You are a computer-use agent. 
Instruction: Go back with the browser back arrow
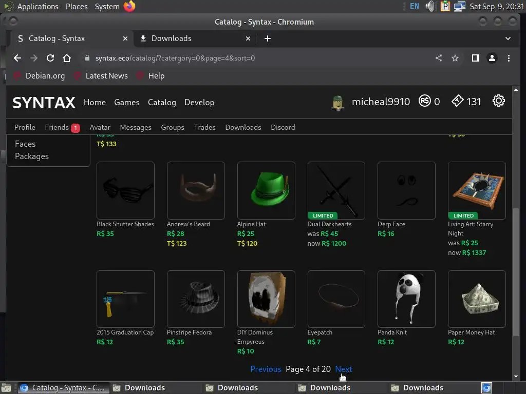point(17,58)
